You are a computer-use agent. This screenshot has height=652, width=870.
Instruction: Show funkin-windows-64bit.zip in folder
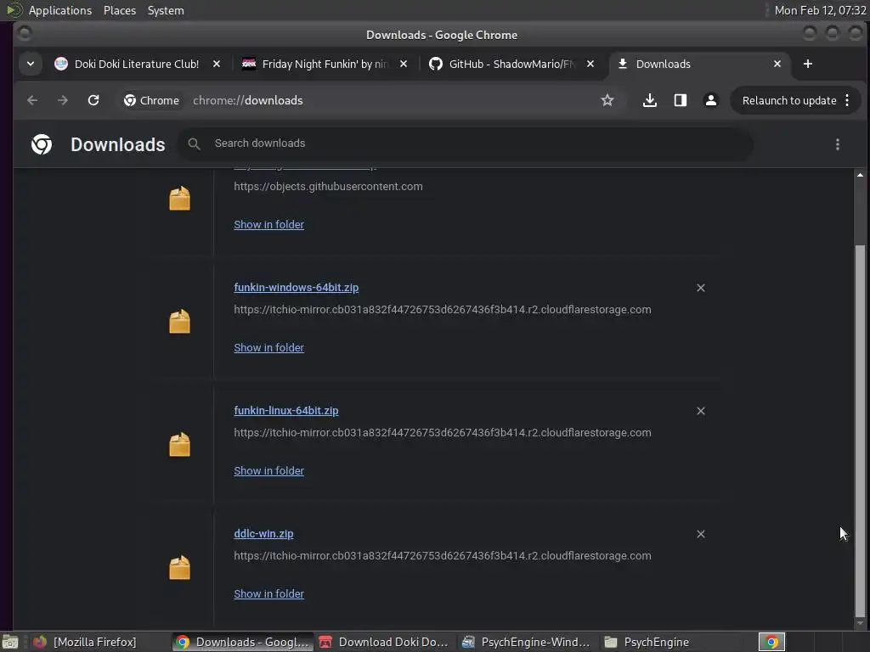pos(268,347)
